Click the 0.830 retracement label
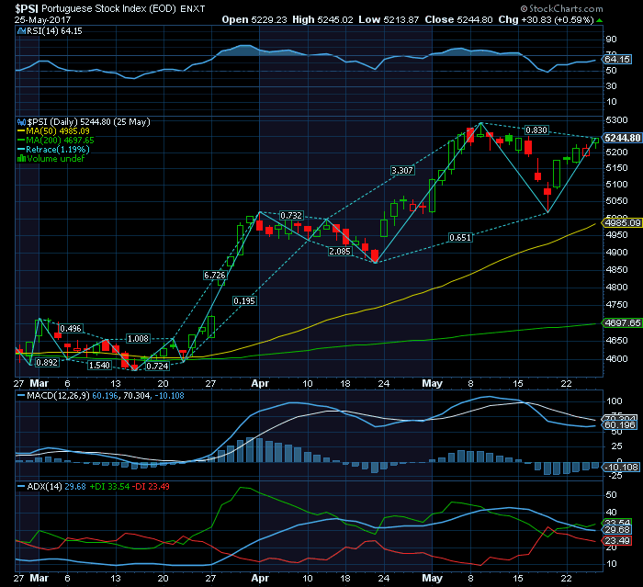This screenshot has height=587, width=643. pyautogui.click(x=536, y=130)
